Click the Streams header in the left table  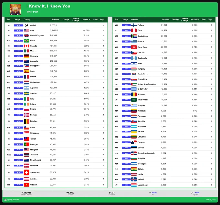(55, 19)
